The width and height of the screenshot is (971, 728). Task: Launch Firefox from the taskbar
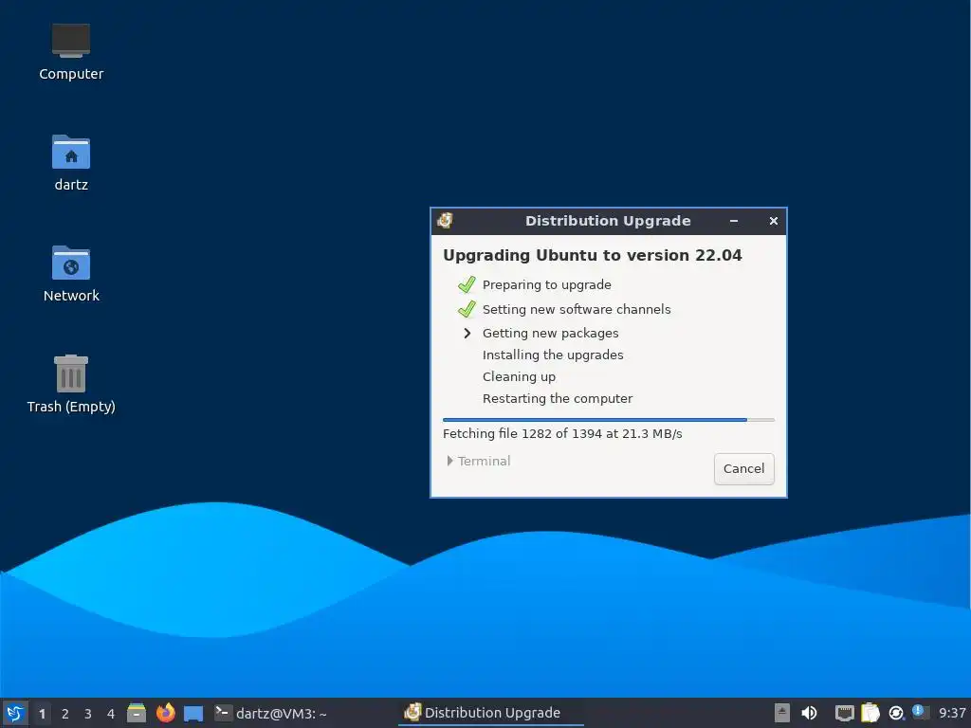(x=165, y=713)
